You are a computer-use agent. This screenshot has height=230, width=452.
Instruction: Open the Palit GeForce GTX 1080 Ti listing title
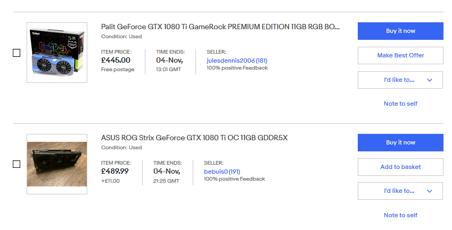[220, 27]
